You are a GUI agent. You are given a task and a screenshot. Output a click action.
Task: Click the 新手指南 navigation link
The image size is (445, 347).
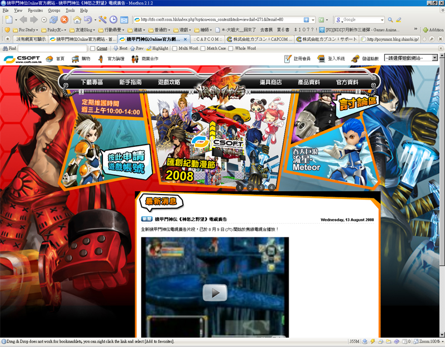130,82
